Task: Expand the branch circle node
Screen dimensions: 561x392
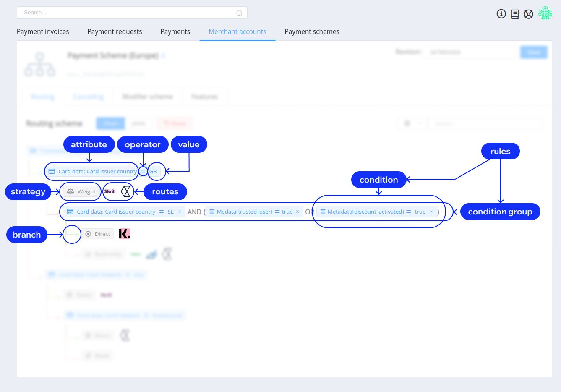Action: point(72,234)
